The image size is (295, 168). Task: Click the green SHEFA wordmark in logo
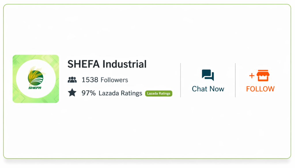coord(35,88)
